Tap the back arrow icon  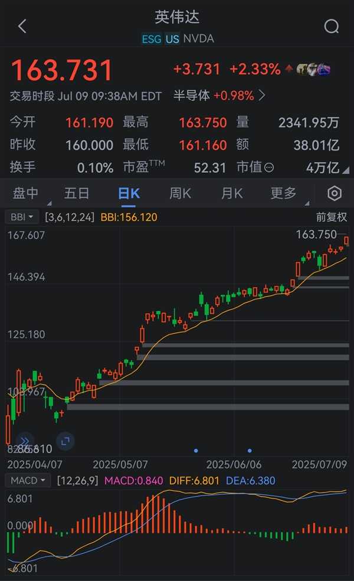[x=22, y=27]
